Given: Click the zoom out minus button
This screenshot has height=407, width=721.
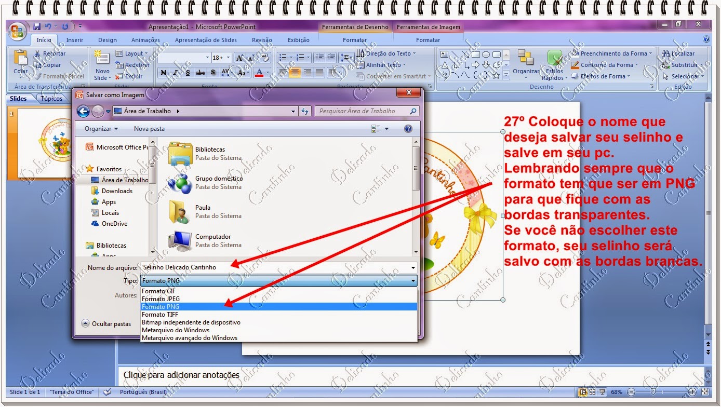Looking at the screenshot, I should (x=631, y=392).
